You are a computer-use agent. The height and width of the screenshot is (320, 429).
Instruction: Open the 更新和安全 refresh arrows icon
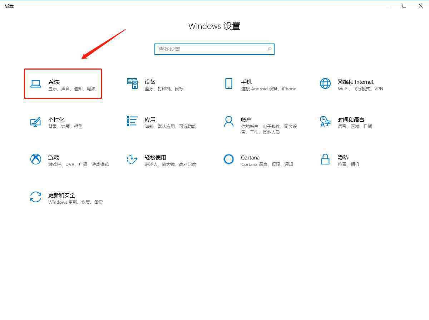(x=36, y=197)
